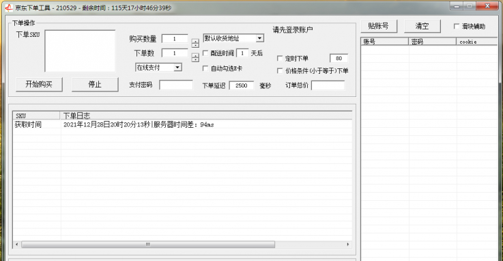Minimize the 京东下单工具 window
This screenshot has height=261, width=503.
coord(457,6)
